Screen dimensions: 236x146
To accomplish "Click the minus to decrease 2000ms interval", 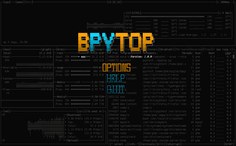I will tap(232, 2).
